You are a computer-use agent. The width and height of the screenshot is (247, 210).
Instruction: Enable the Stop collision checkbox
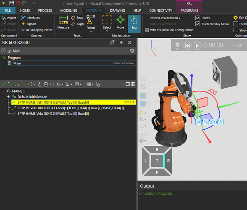click(x=236, y=30)
